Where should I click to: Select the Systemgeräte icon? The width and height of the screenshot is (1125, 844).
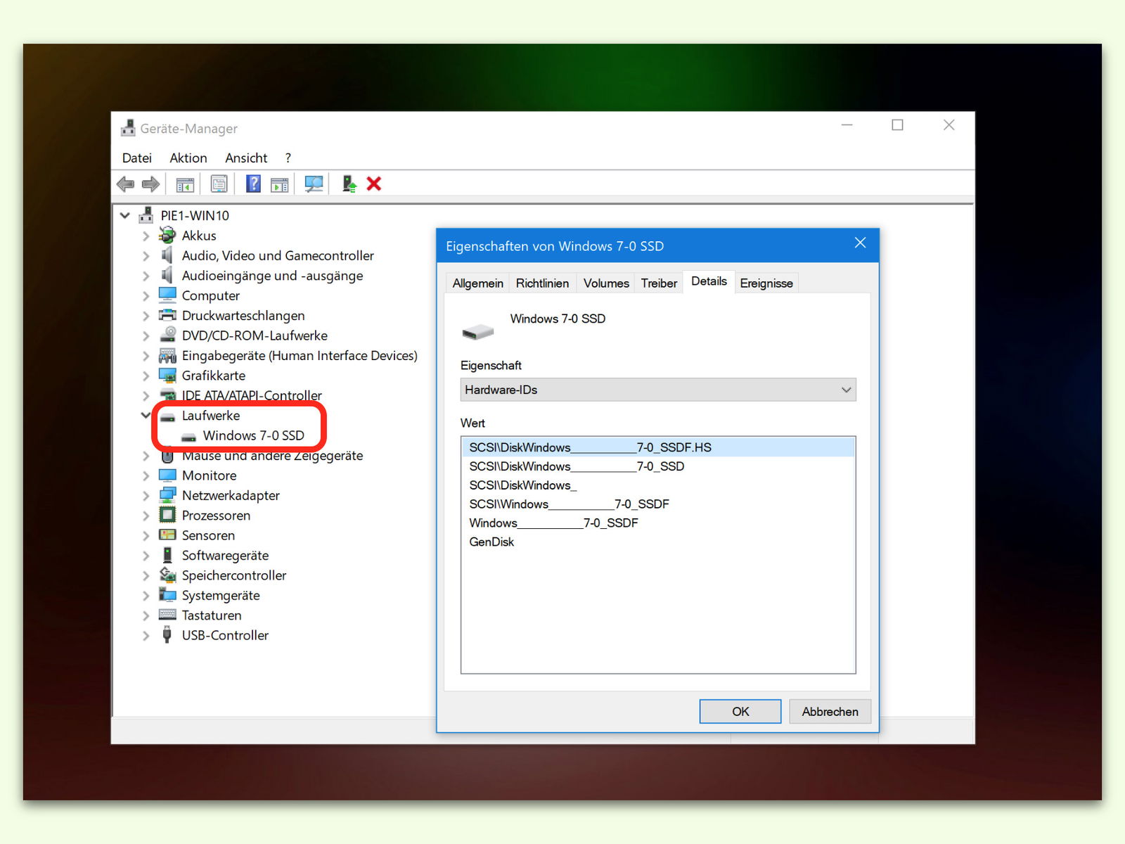pyautogui.click(x=167, y=595)
